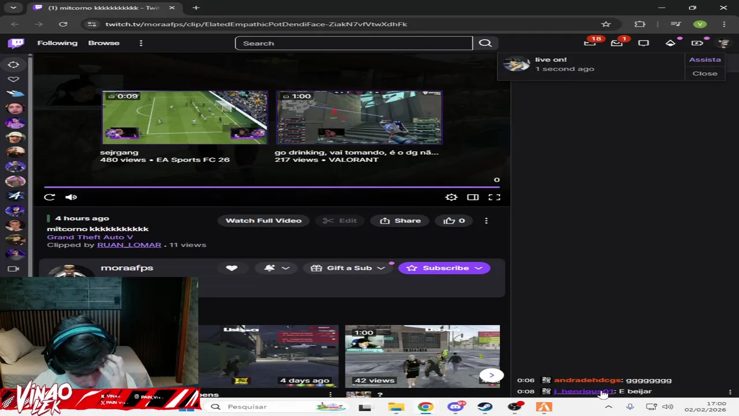Go to Twitch home via the logo

pos(16,43)
